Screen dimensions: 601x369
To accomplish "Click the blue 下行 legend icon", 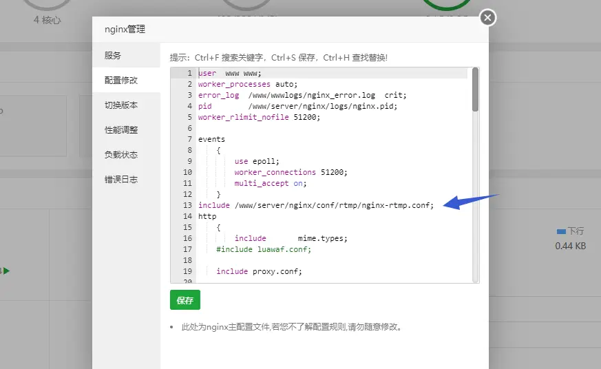I will [x=560, y=231].
